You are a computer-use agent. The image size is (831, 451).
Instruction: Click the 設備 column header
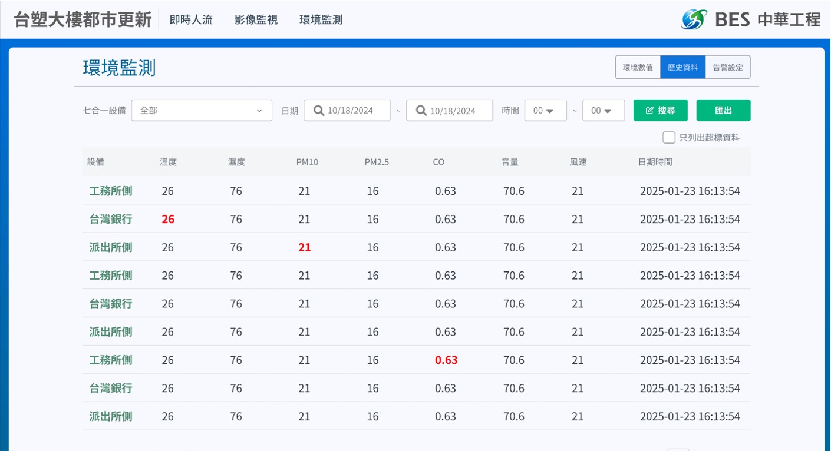(95, 162)
